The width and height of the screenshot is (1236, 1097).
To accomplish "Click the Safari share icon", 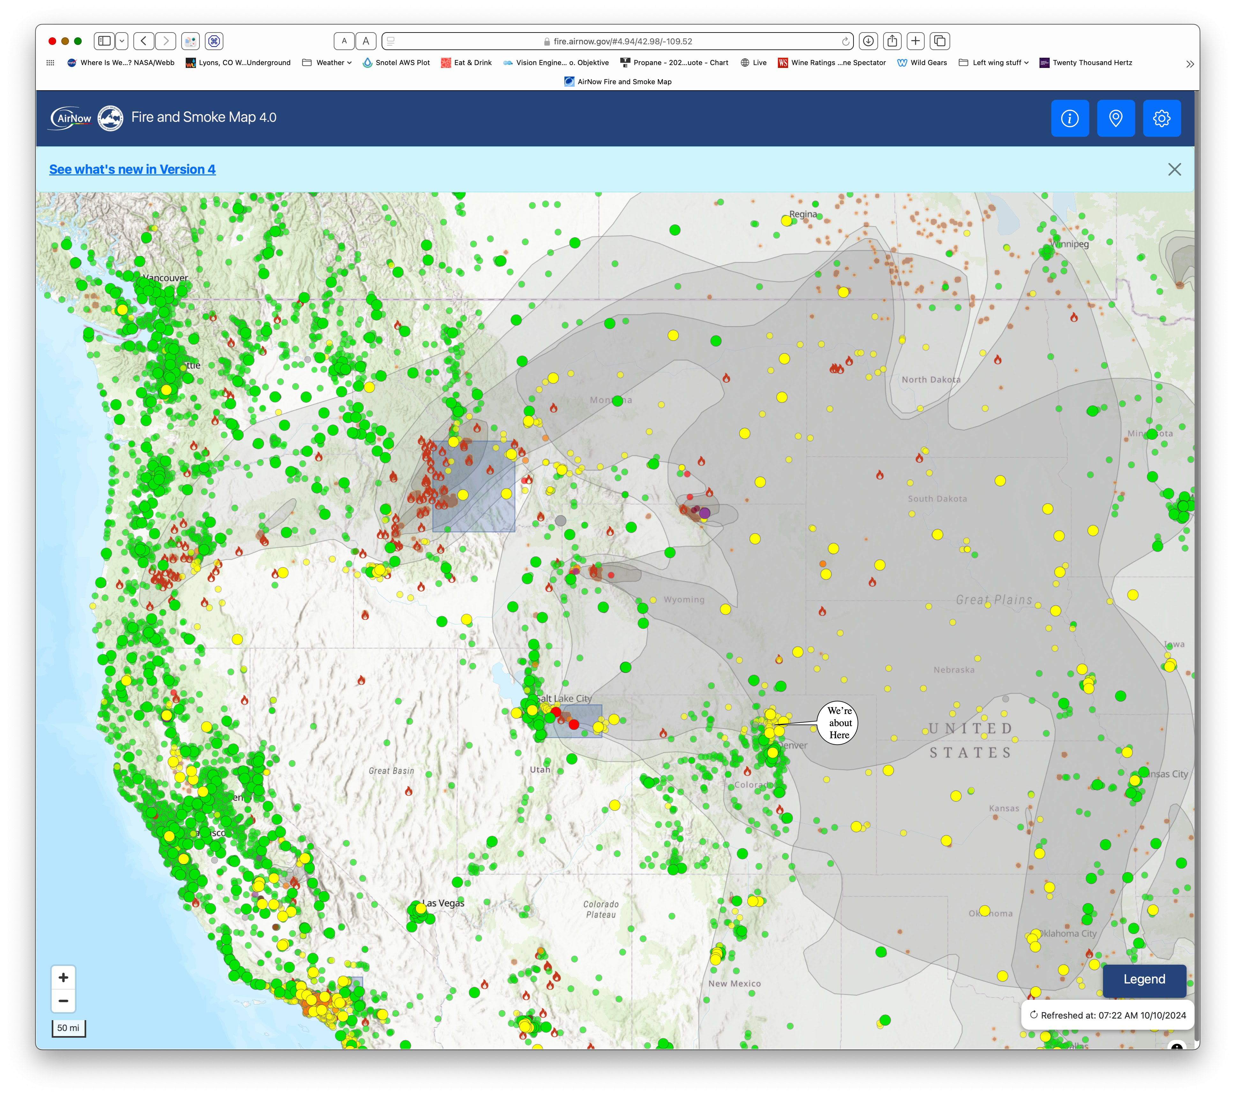I will pos(892,41).
